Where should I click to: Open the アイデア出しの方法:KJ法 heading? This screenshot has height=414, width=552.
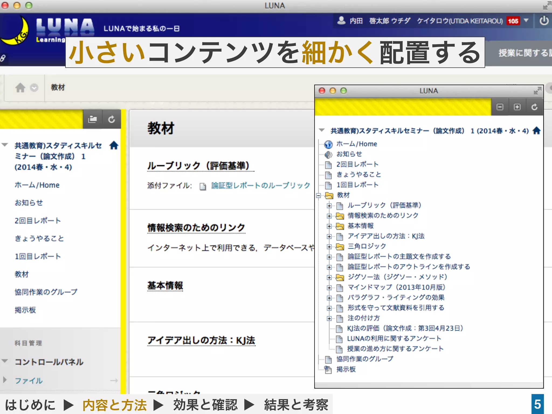pos(201,340)
